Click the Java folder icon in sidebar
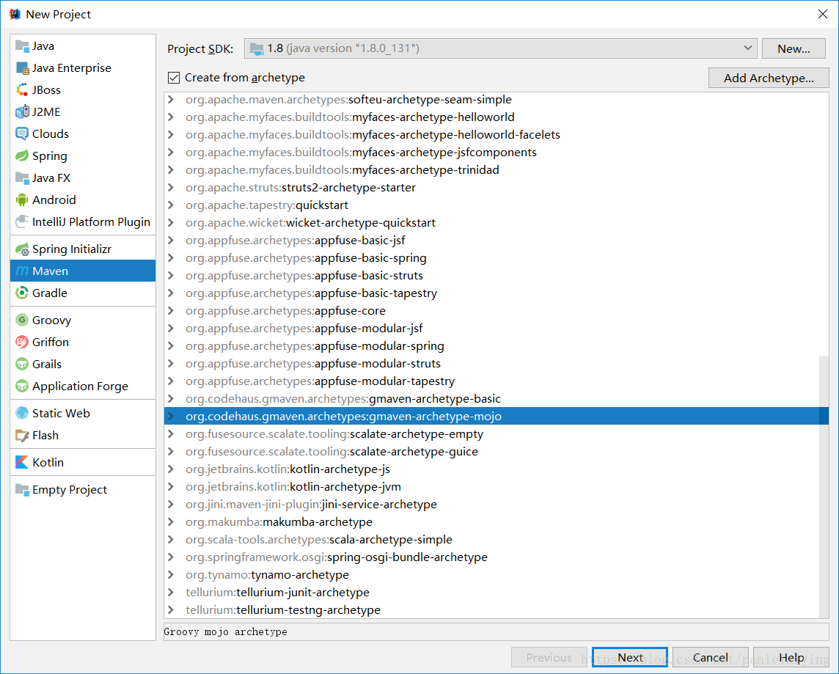The height and width of the screenshot is (674, 839). tap(22, 46)
